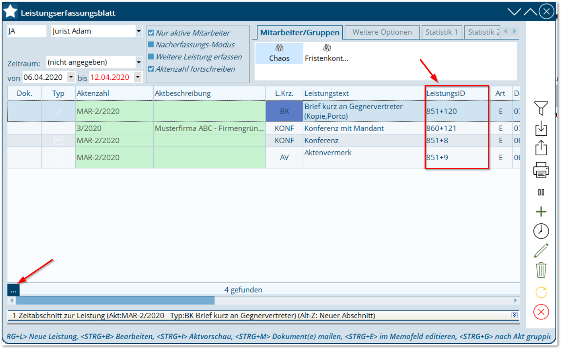Enable Nacherfassungs-Modus checkbox
561x349 pixels.
click(151, 45)
